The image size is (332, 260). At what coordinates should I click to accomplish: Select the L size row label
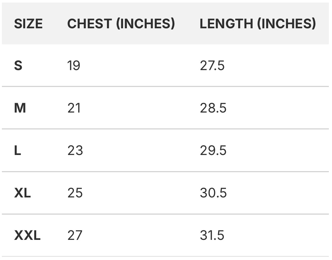18,151
